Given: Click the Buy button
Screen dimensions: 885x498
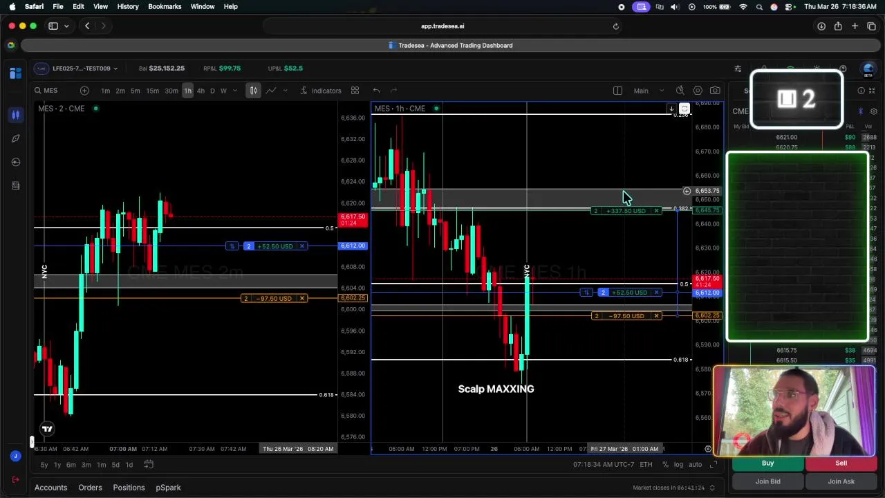Looking at the screenshot, I should [767, 463].
